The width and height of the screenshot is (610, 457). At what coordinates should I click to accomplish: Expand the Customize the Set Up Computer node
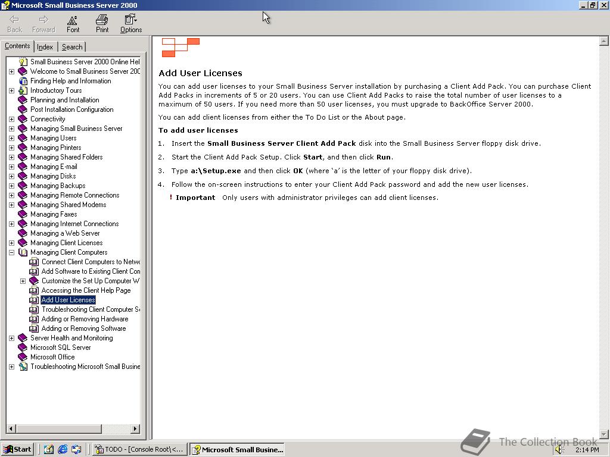23,281
